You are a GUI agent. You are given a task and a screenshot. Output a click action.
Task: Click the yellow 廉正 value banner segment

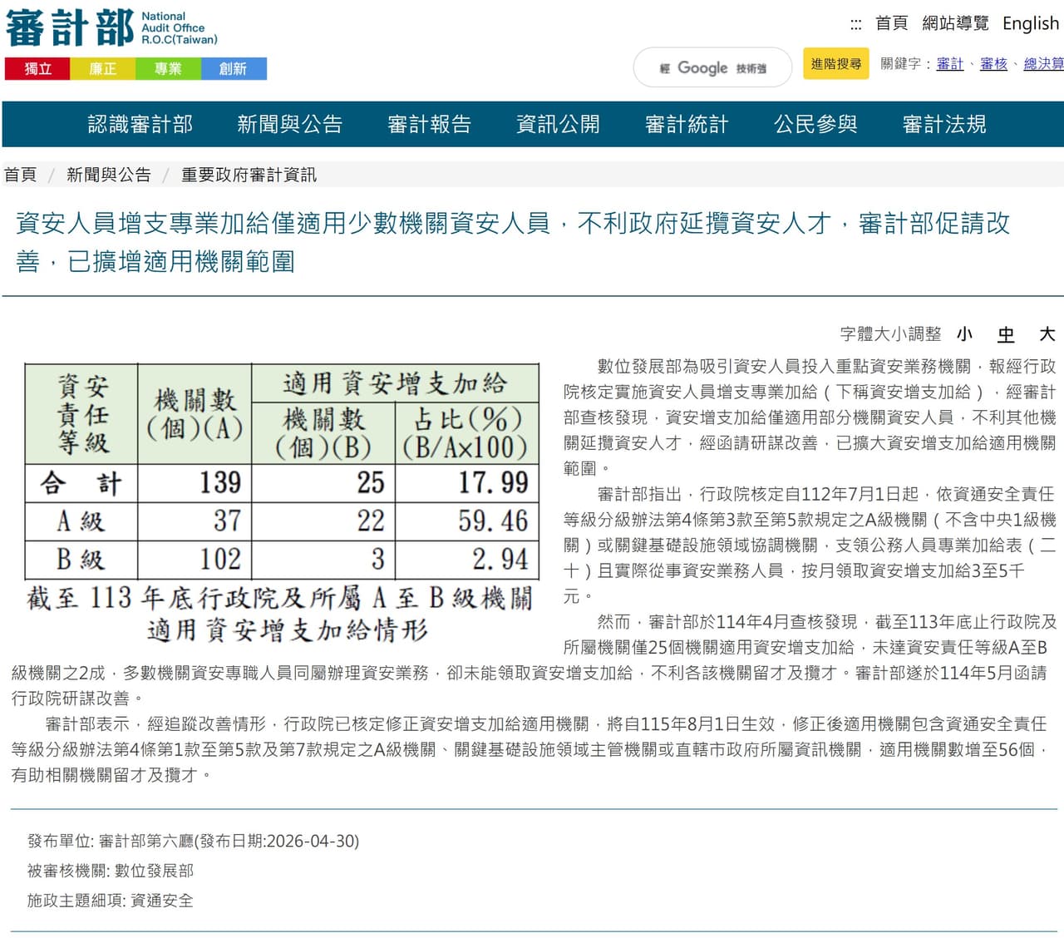click(102, 69)
